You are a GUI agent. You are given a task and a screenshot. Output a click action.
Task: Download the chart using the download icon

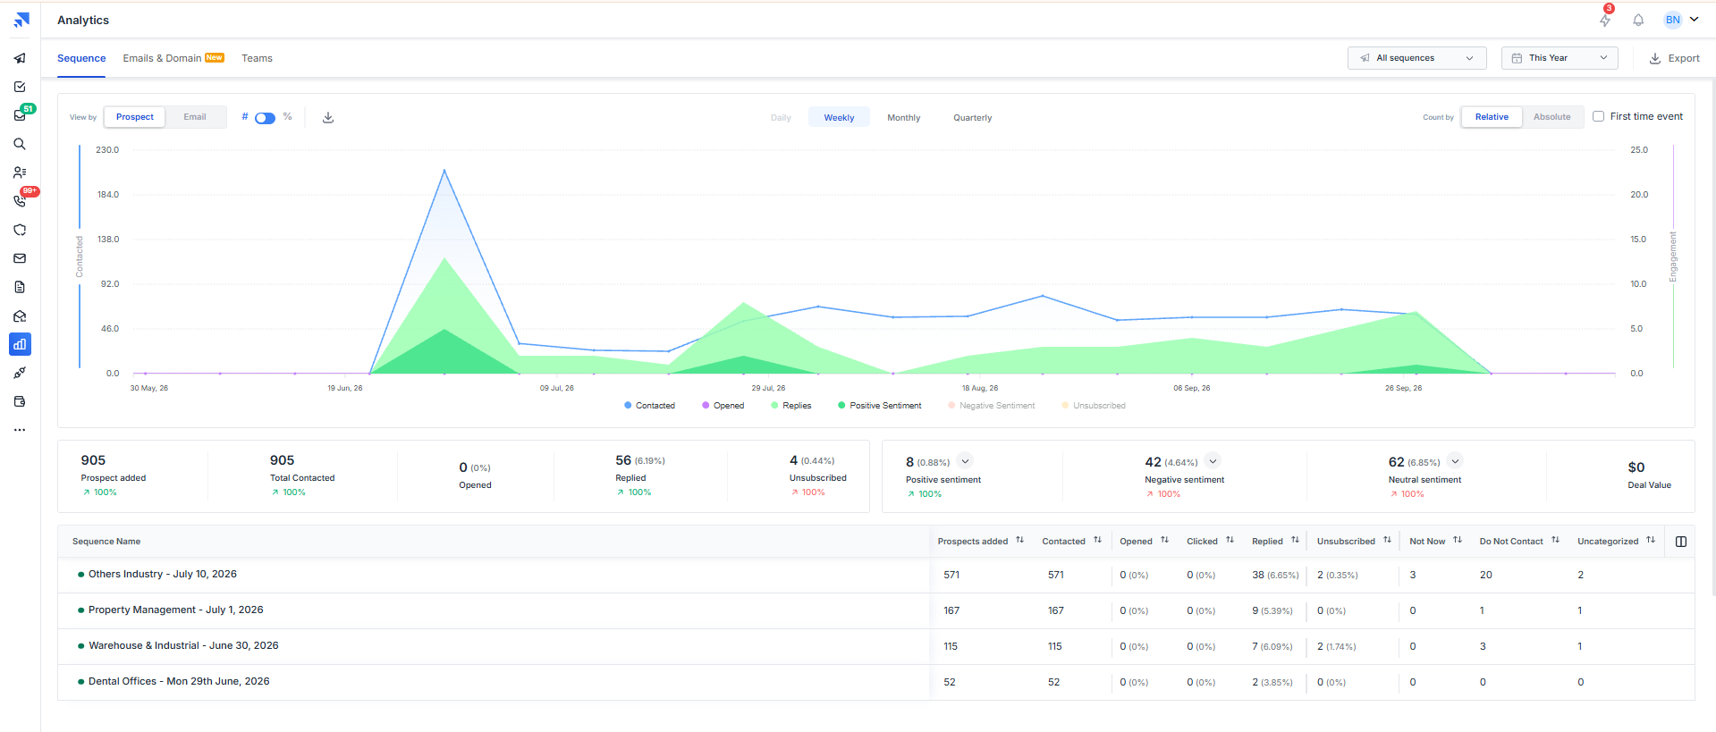click(x=328, y=117)
